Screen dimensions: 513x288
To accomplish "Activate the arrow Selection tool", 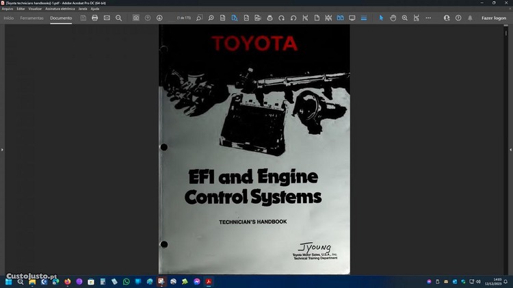I will [x=382, y=18].
